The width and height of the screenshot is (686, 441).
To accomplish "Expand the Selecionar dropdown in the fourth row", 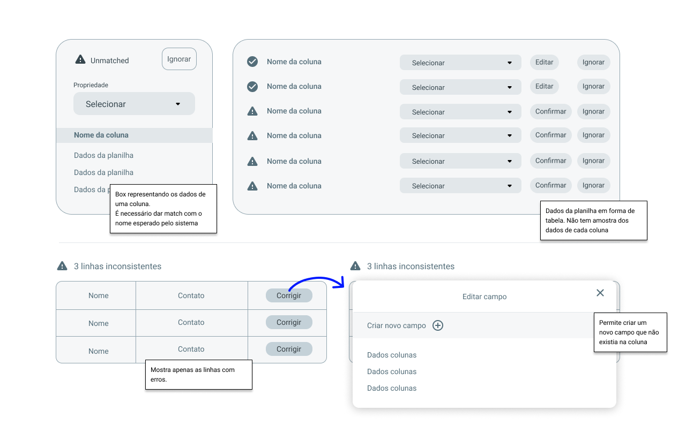I will point(460,135).
